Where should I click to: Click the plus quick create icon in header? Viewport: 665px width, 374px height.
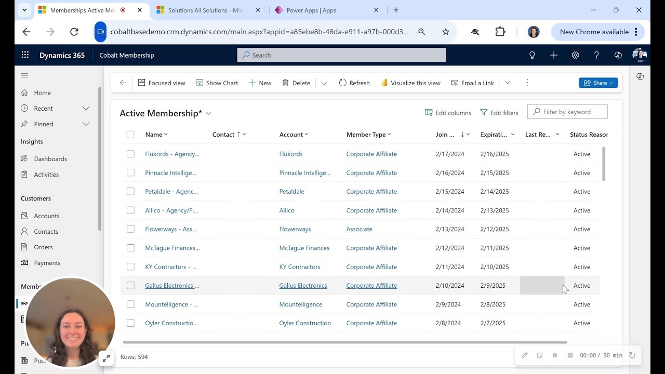point(554,55)
